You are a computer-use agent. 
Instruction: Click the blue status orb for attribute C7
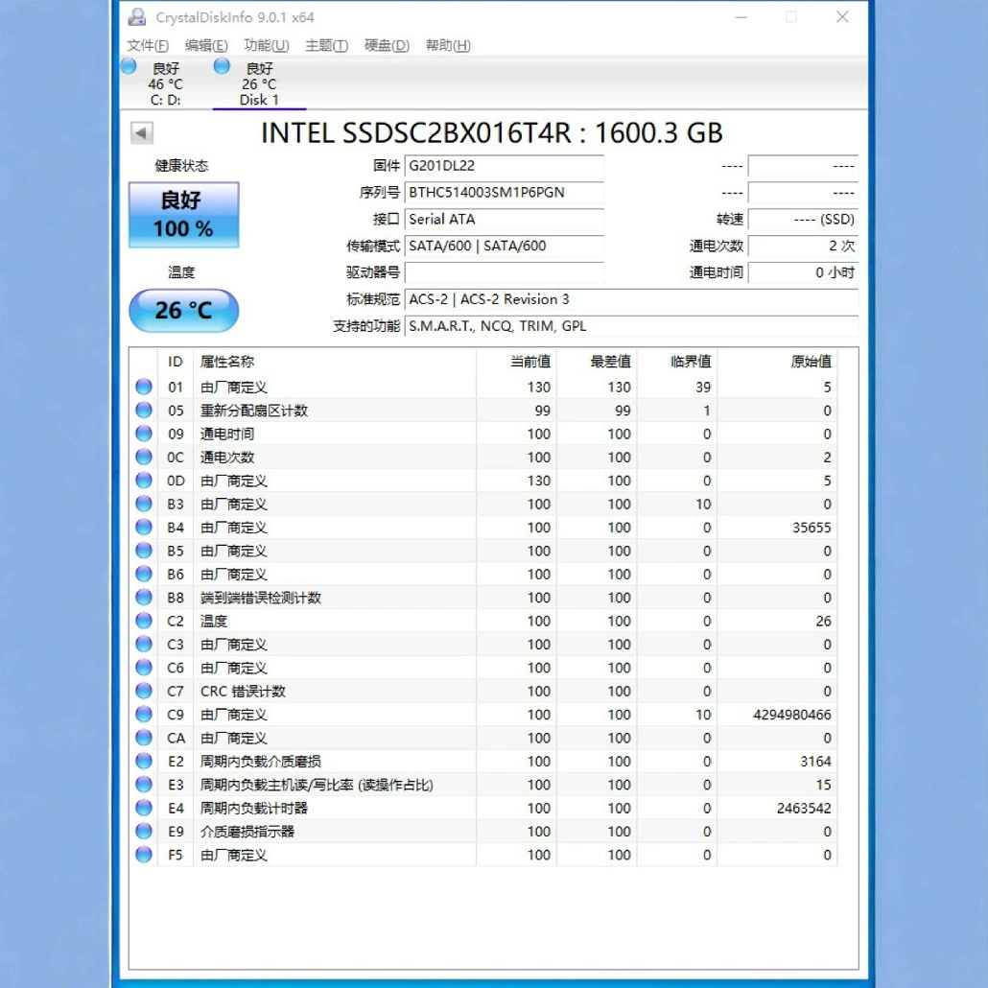tap(144, 691)
